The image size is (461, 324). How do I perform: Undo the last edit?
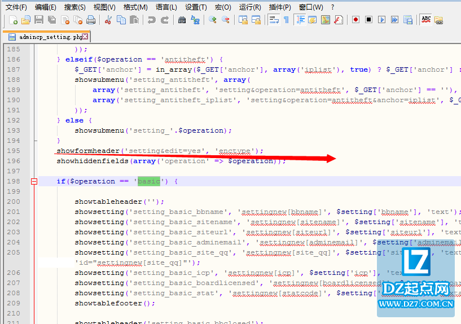pyautogui.click(x=151, y=20)
